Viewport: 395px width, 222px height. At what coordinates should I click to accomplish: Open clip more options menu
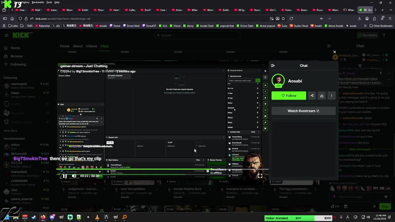pyautogui.click(x=332, y=96)
